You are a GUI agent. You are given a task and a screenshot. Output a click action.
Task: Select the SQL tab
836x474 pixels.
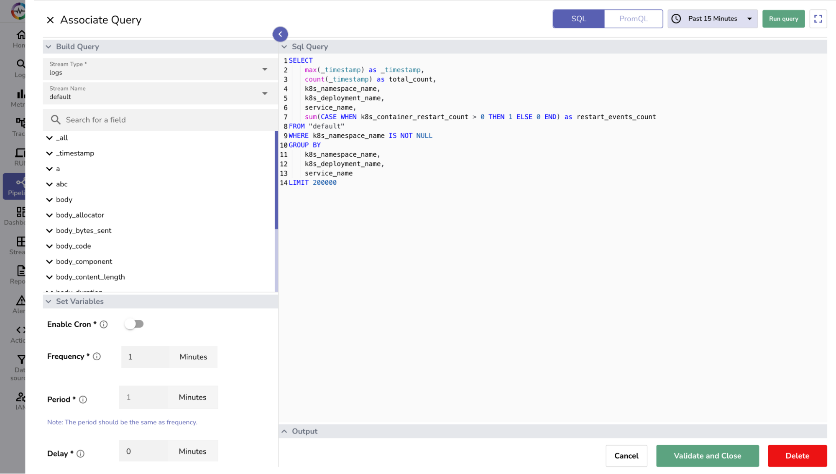pyautogui.click(x=578, y=18)
